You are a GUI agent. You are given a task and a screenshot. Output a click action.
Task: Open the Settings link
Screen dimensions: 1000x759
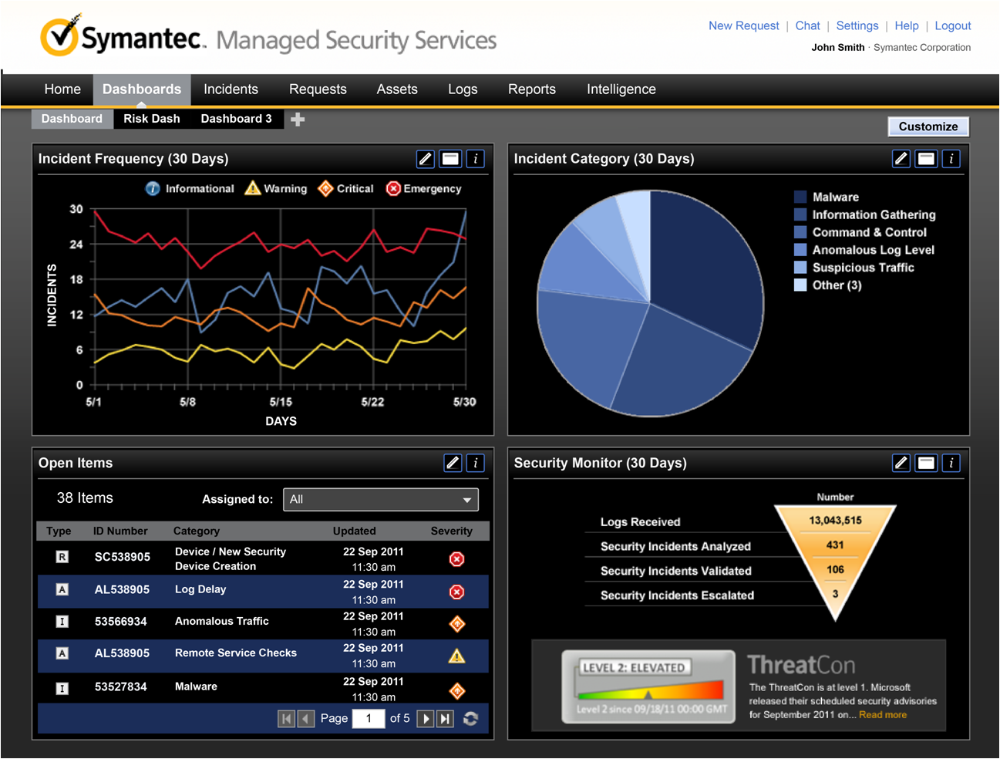coord(857,25)
